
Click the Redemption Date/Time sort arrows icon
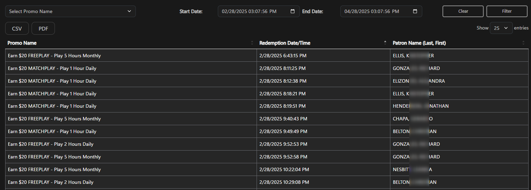(385, 43)
